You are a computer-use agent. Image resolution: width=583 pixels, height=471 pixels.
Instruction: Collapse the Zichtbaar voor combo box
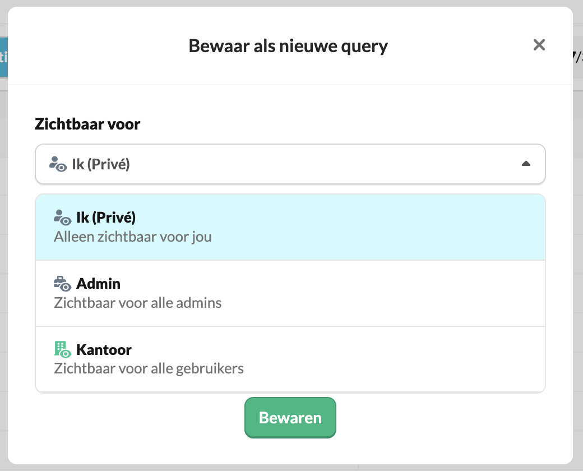coord(290,164)
